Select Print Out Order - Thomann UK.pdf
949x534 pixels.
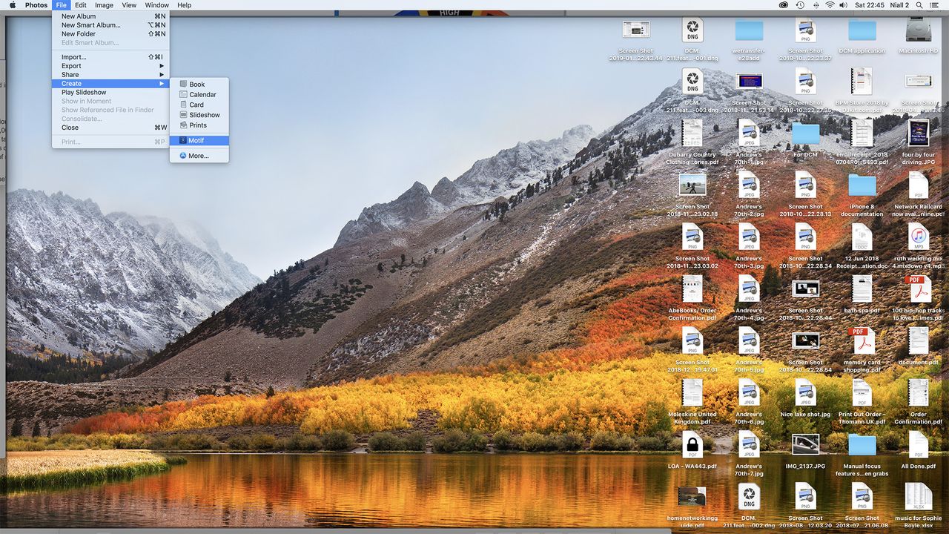click(x=862, y=392)
